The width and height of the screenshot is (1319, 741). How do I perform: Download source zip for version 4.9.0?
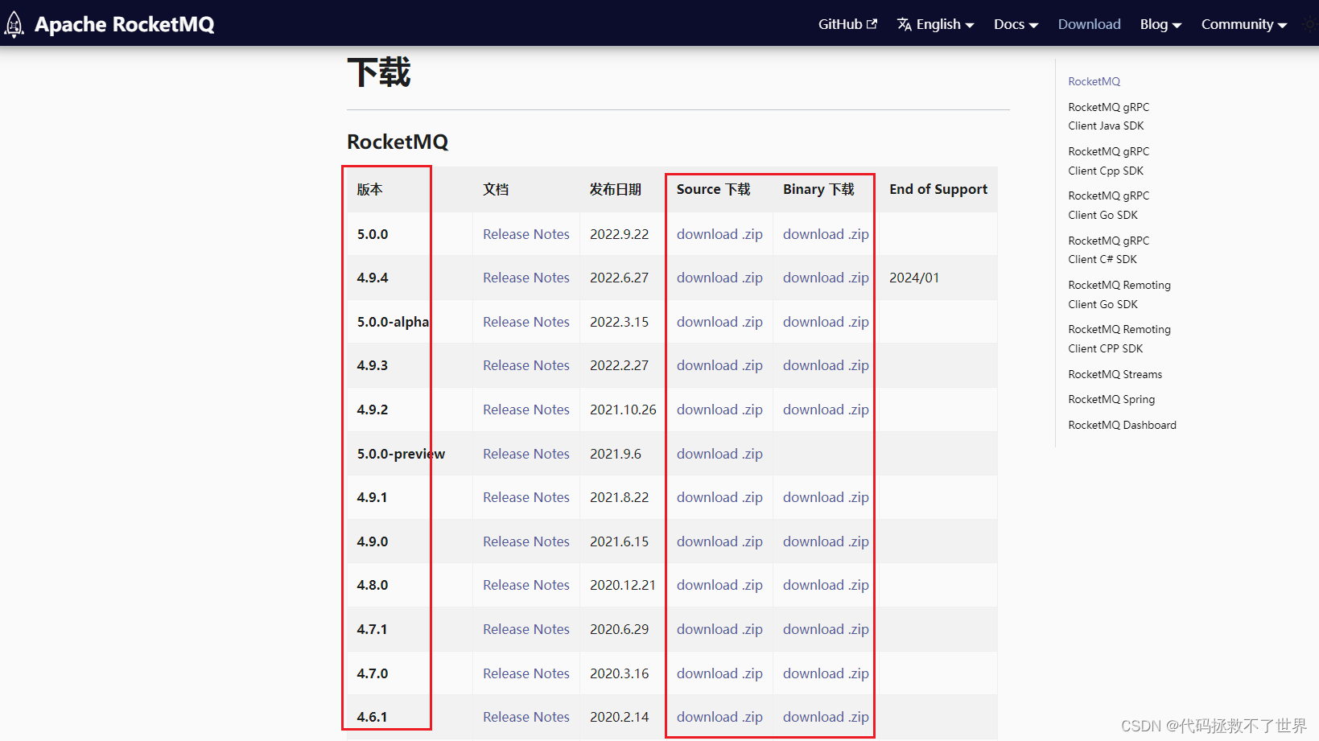coord(719,541)
